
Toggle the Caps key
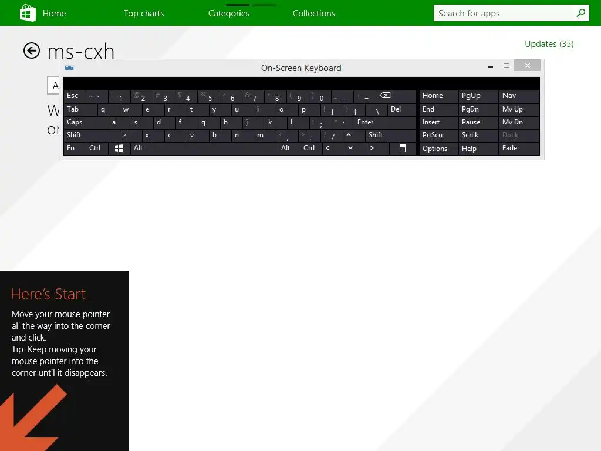(x=86, y=123)
